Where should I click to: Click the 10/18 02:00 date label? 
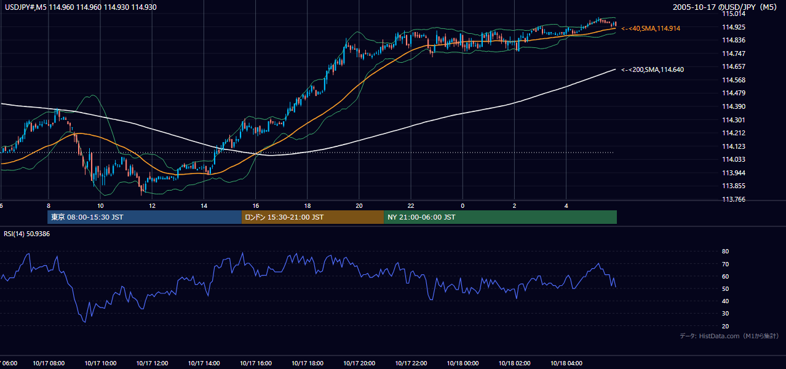point(514,363)
